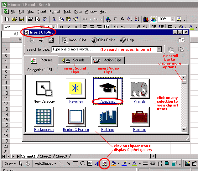Click the Import Clips button
Screen dimensions: 198x171
tap(75, 40)
